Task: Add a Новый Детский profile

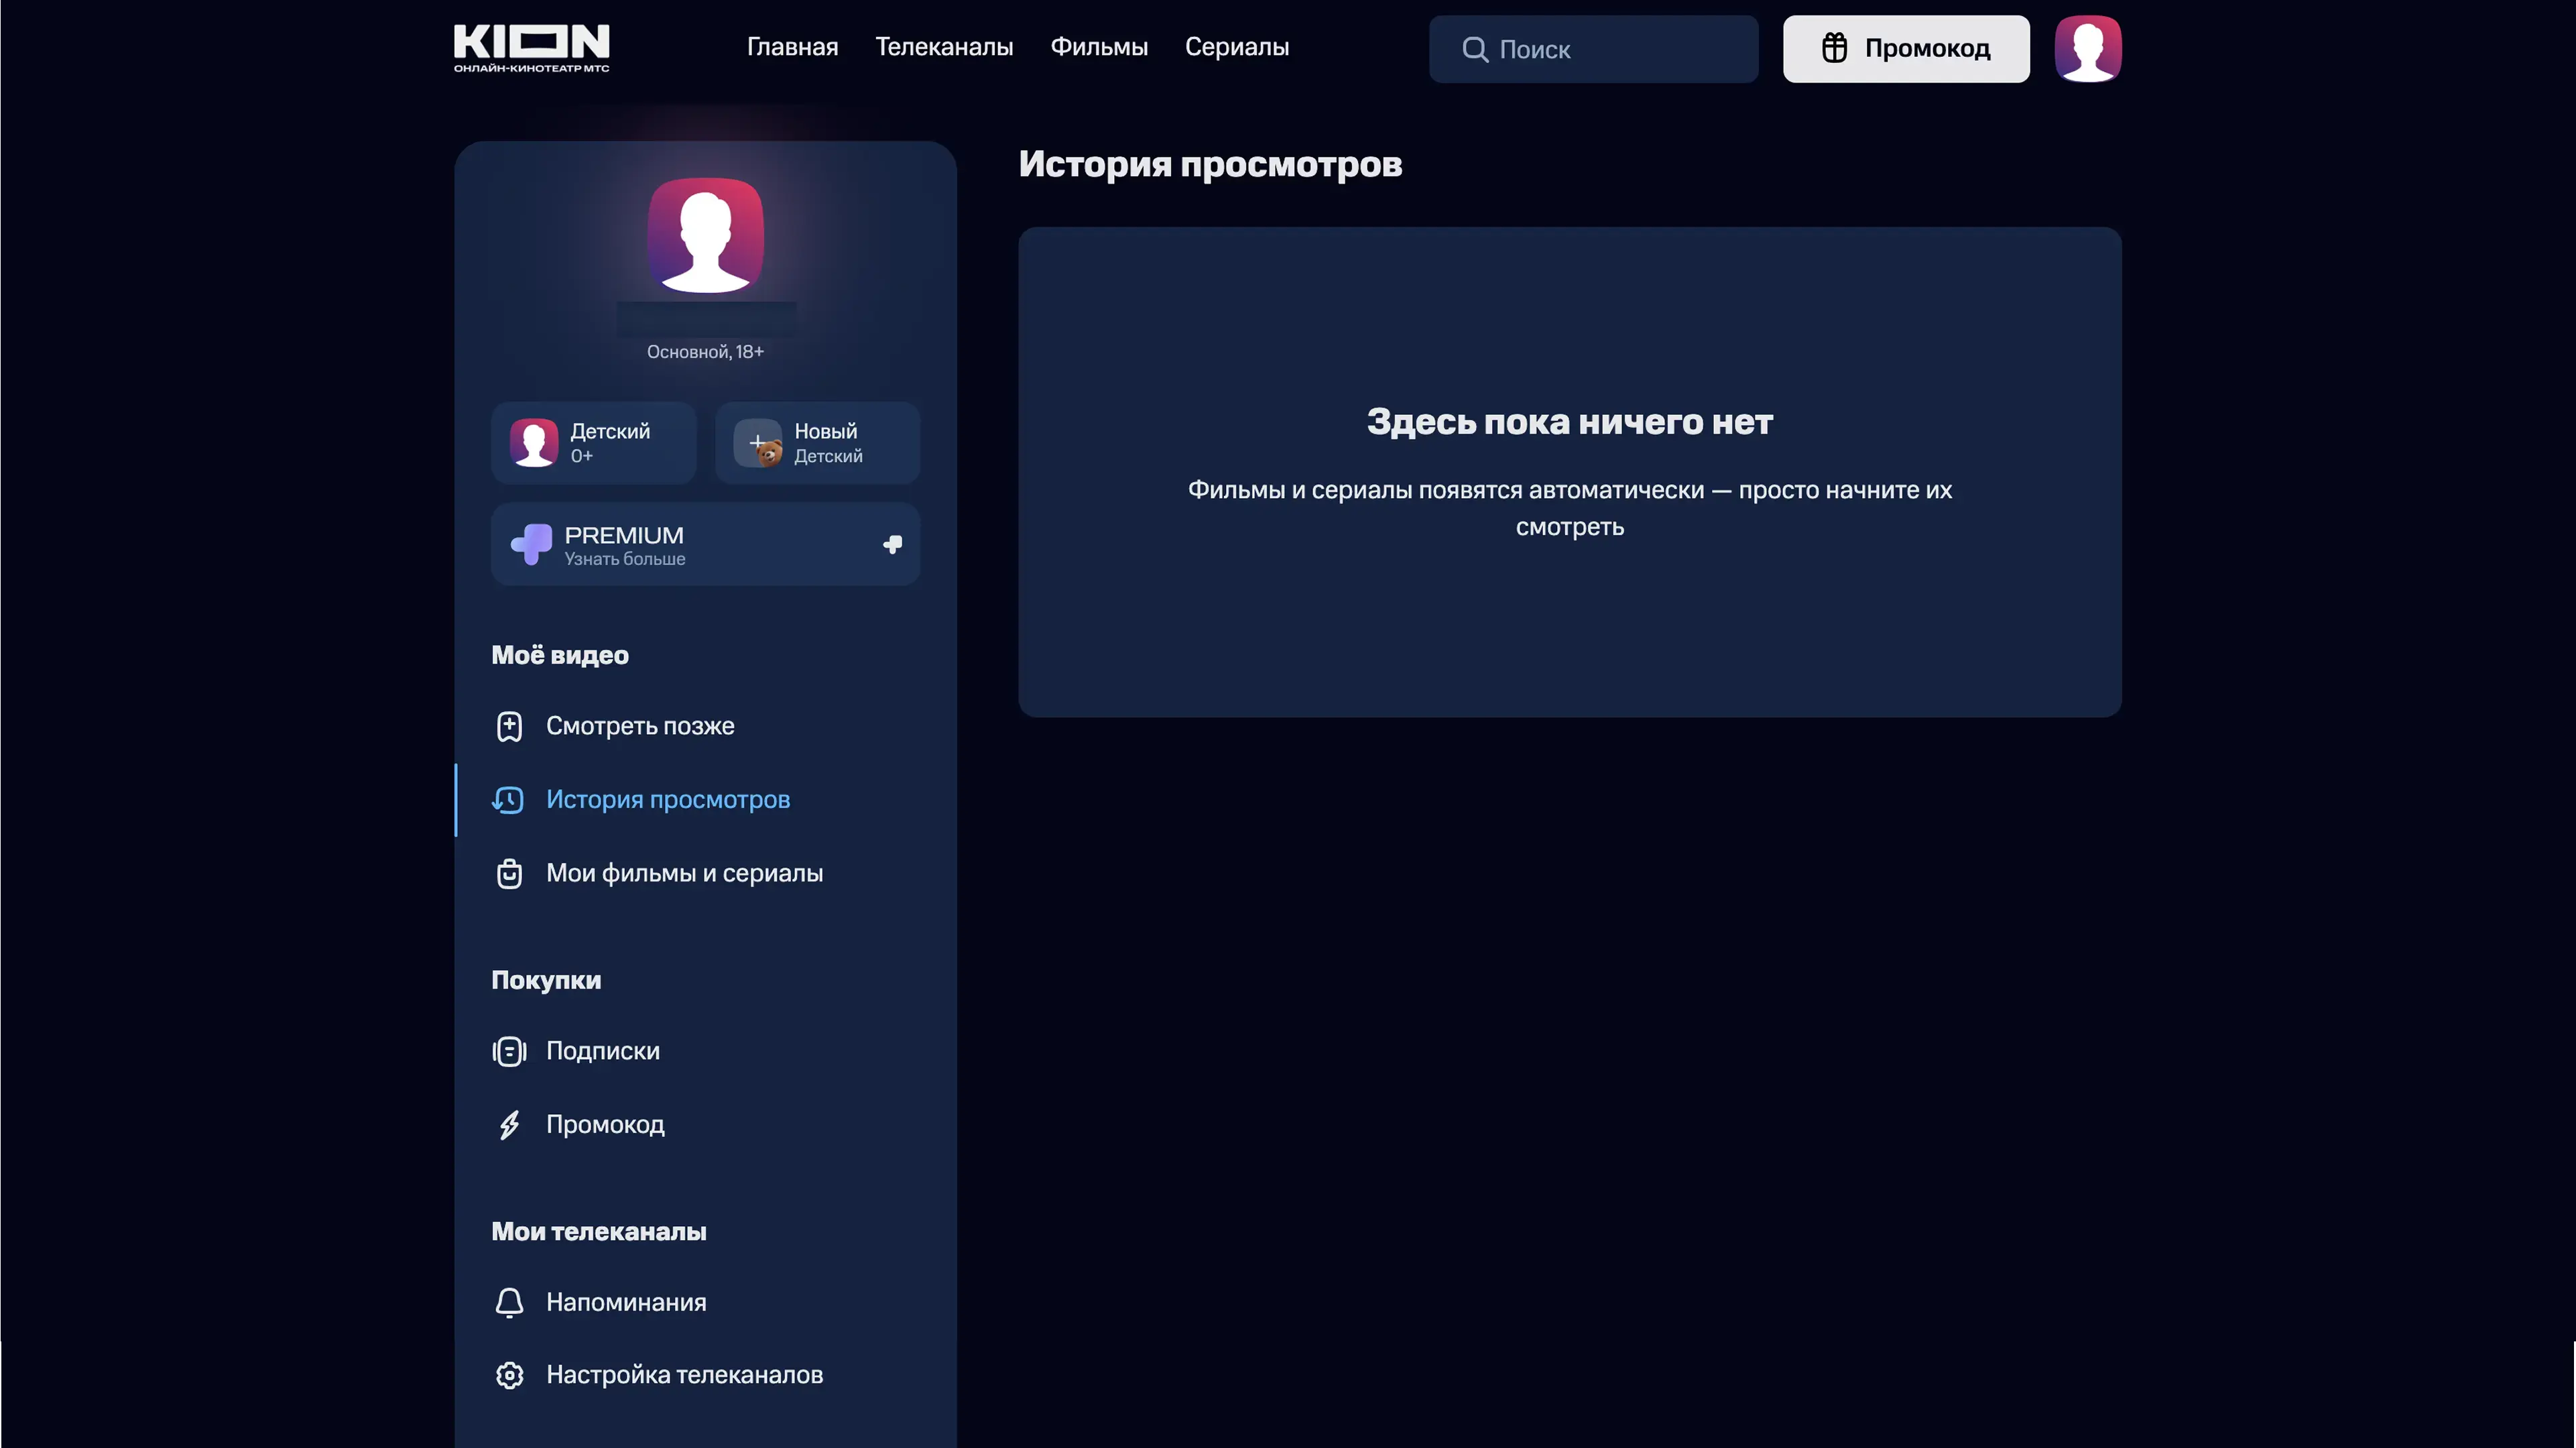Action: pyautogui.click(x=817, y=443)
